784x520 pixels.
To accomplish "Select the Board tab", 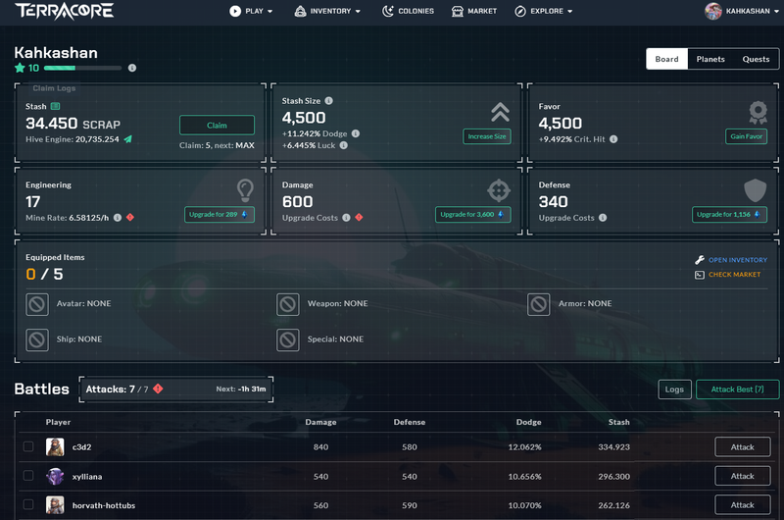I will [x=667, y=59].
